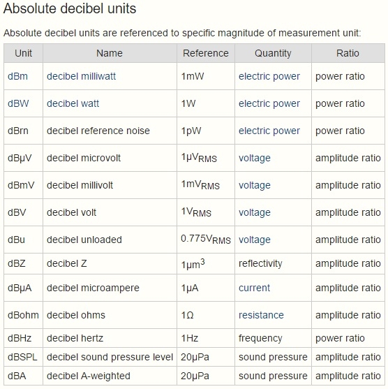Open electric power link in dBrn row
This screenshot has height=389, width=388.
[269, 131]
